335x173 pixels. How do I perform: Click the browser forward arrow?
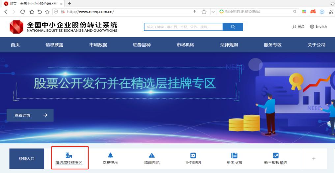[14, 12]
